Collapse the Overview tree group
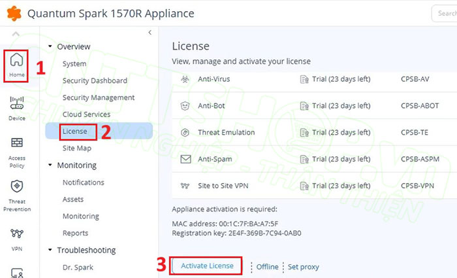Viewport: 457px width, 278px height. point(50,46)
